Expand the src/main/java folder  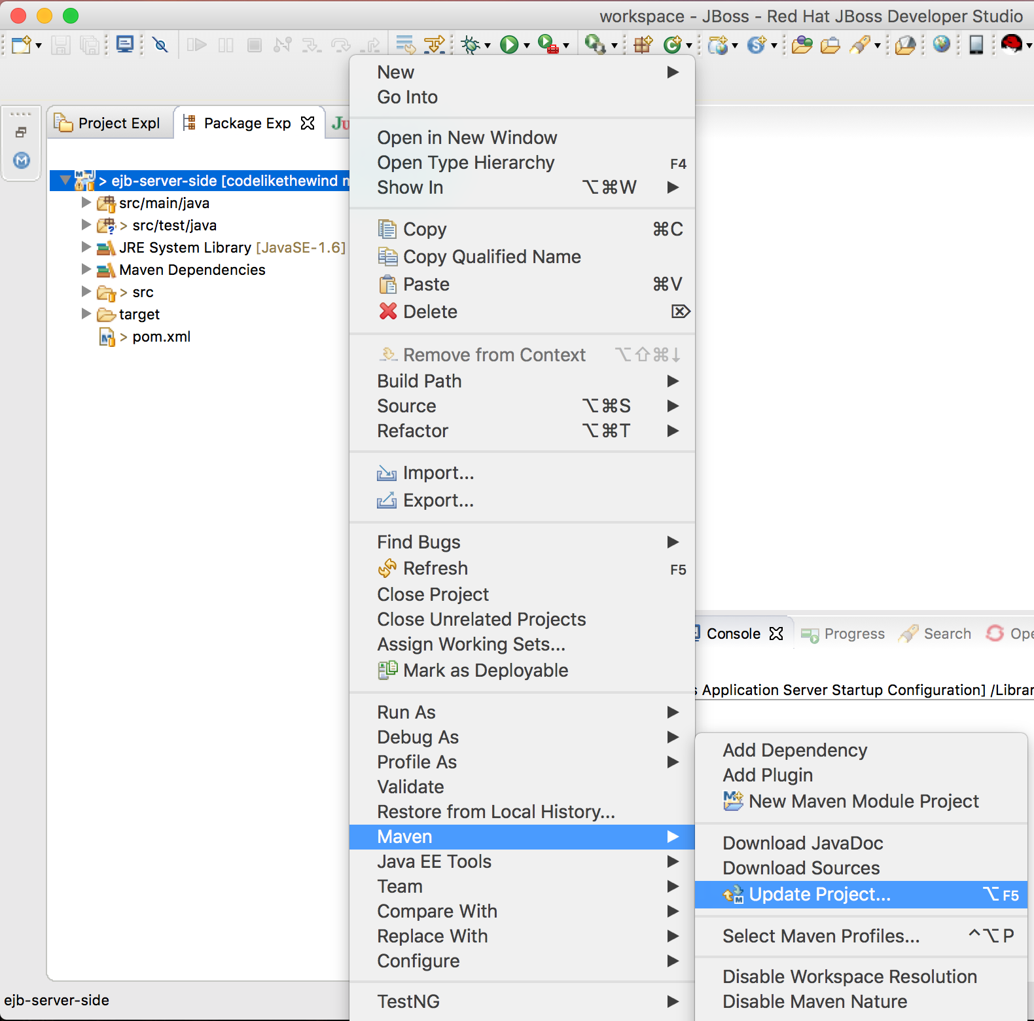[86, 202]
